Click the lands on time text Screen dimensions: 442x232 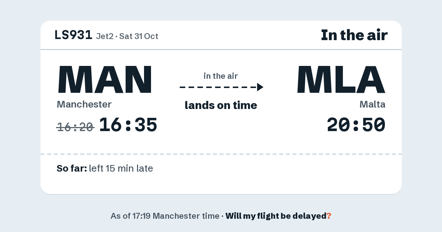pyautogui.click(x=221, y=105)
